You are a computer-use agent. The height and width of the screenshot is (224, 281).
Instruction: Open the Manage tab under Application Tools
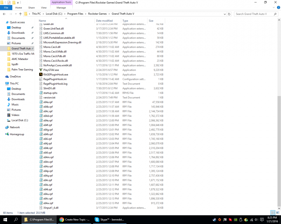click(61, 8)
